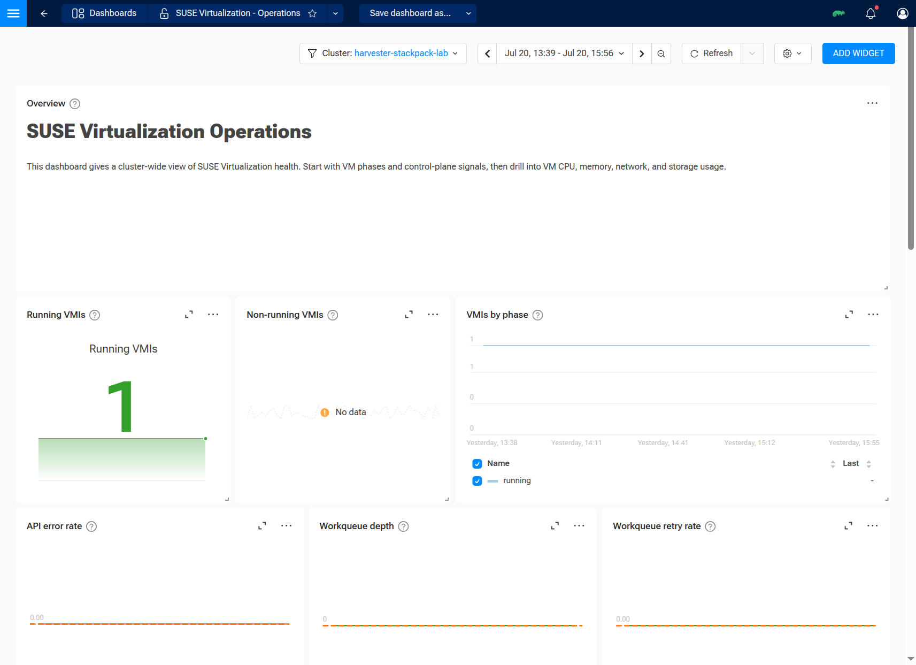Open the Save dashboard as dropdown arrow
Screen dimensions: 916x665
point(468,13)
